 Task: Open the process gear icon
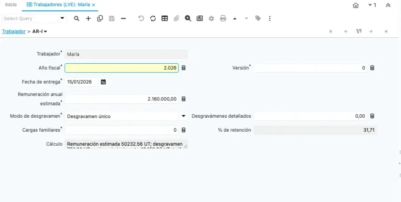[211, 19]
